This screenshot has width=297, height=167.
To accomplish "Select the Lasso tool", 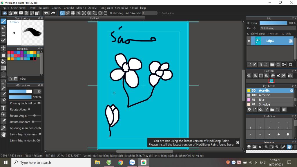I will click(3, 81).
